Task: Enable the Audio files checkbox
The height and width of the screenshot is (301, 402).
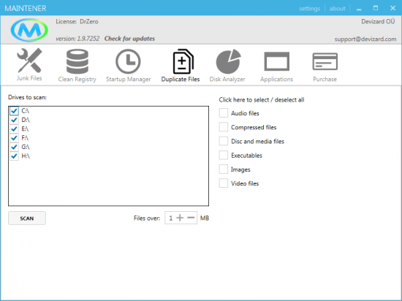Action: point(224,113)
